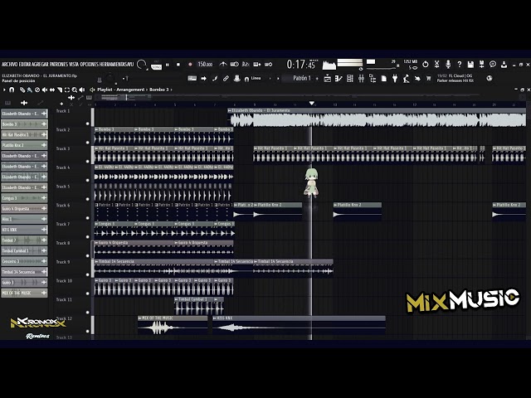Open the Channel rack icon
Screen dimensions: 531x398
(x=350, y=79)
